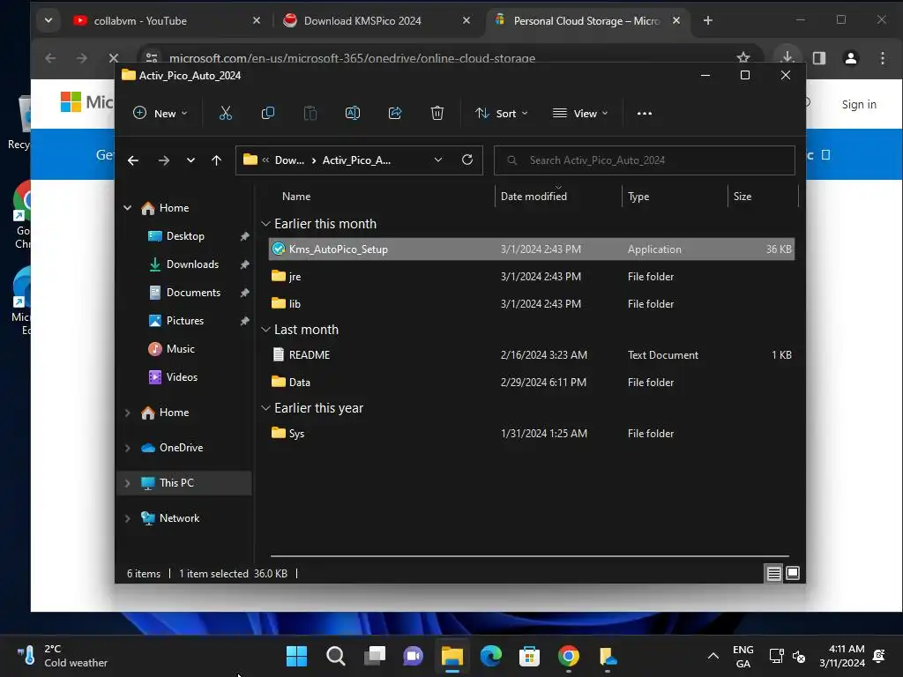Go forward in File Explorer
This screenshot has width=903, height=677.
tap(163, 160)
